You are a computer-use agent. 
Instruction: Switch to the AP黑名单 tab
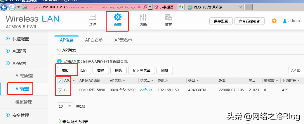(x=123, y=40)
